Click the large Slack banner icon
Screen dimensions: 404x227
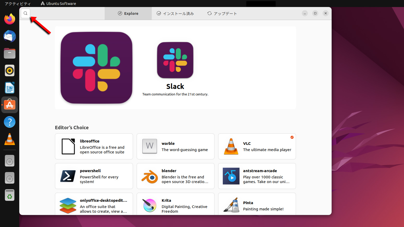click(97, 68)
